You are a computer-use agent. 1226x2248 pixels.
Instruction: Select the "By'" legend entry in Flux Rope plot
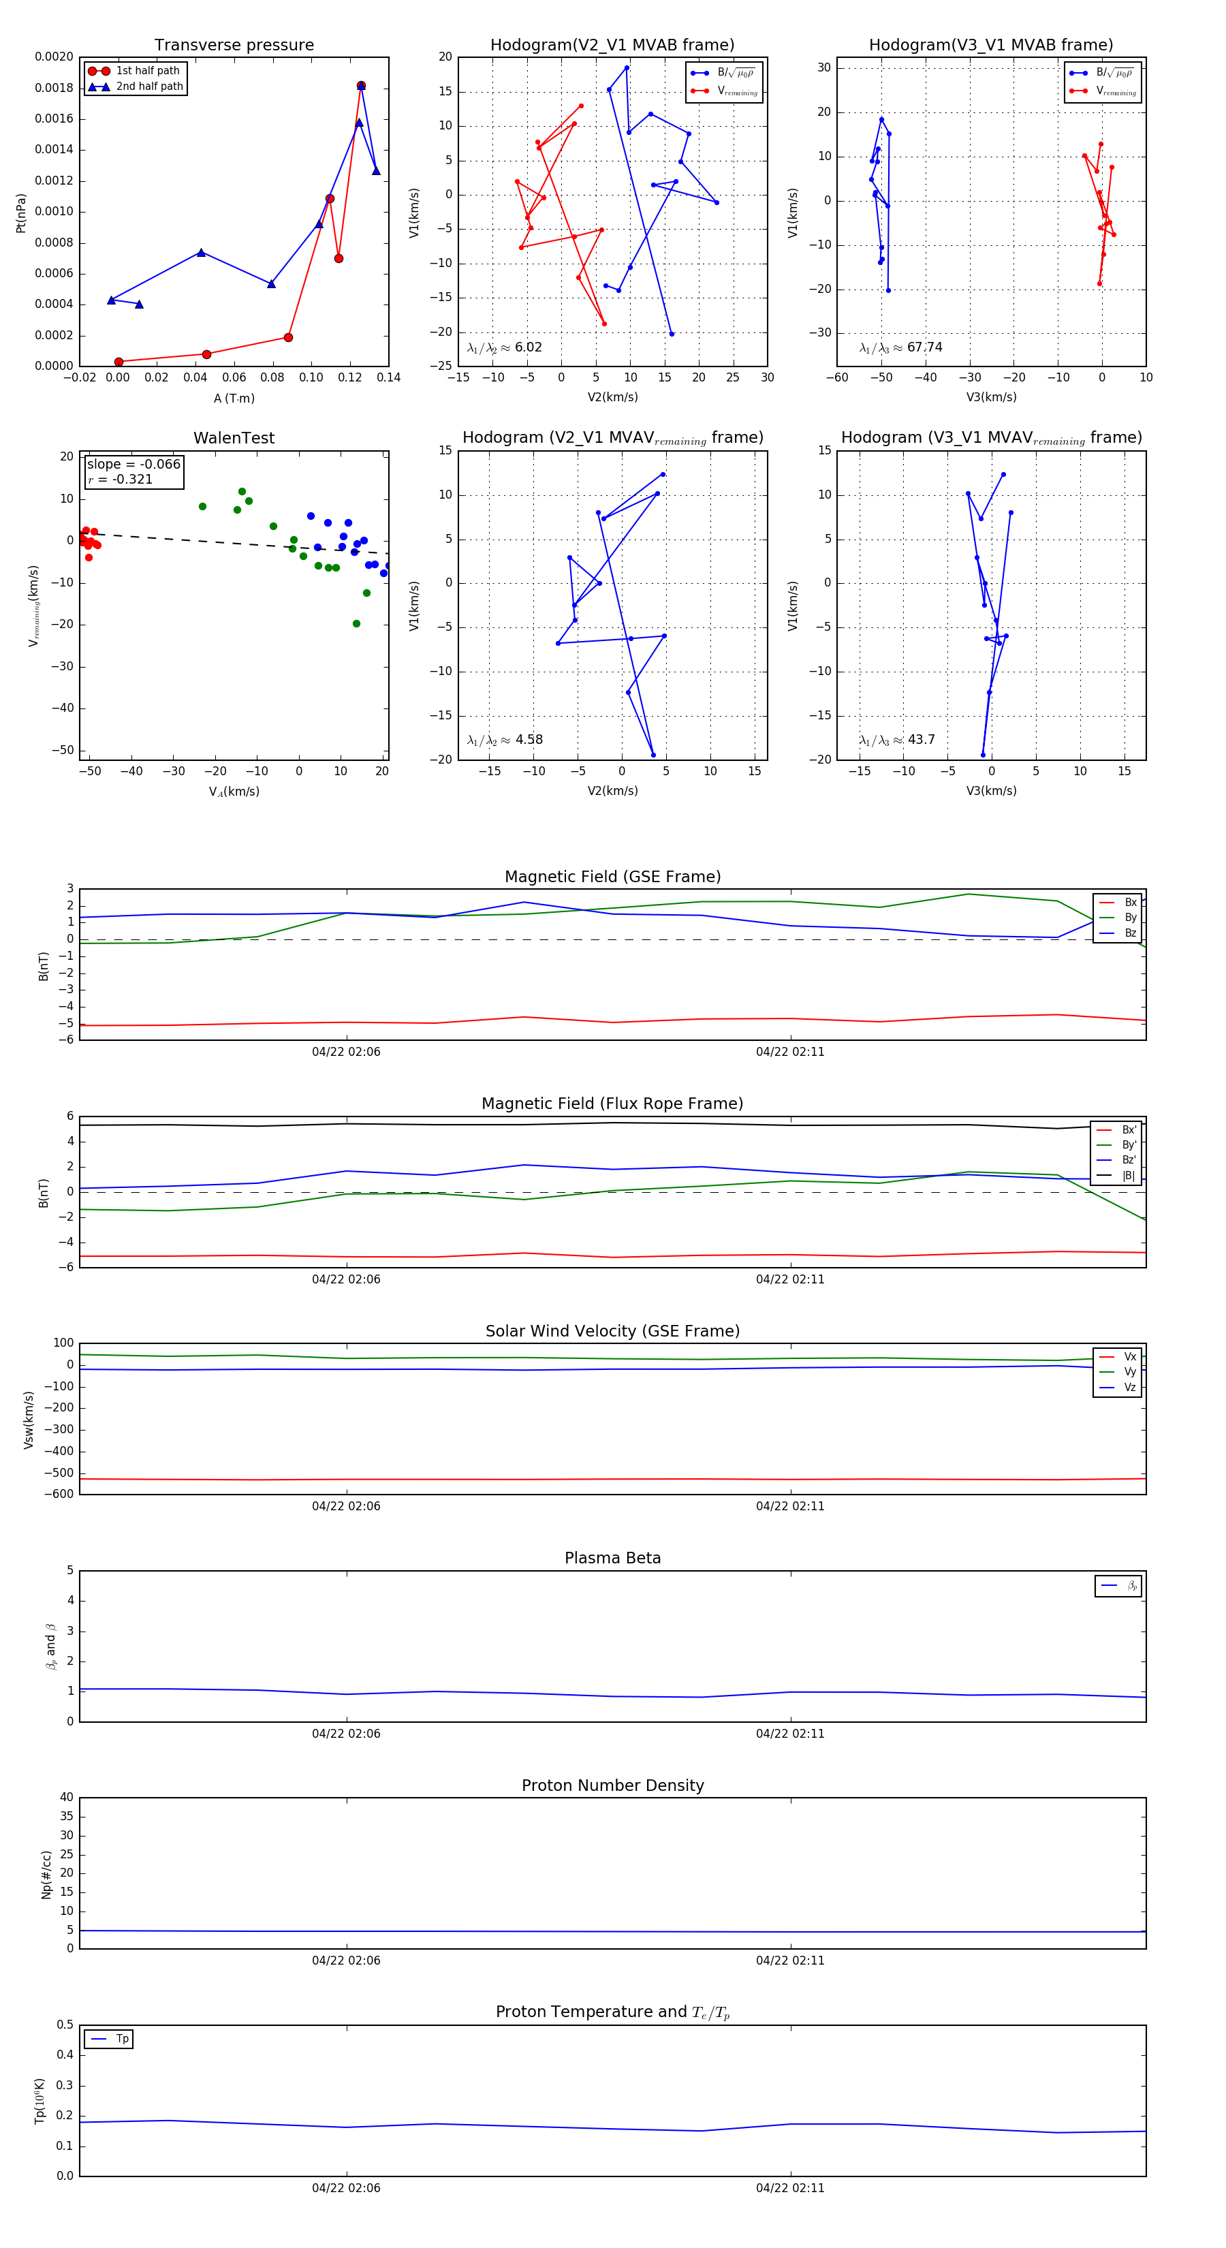pyautogui.click(x=1116, y=1145)
